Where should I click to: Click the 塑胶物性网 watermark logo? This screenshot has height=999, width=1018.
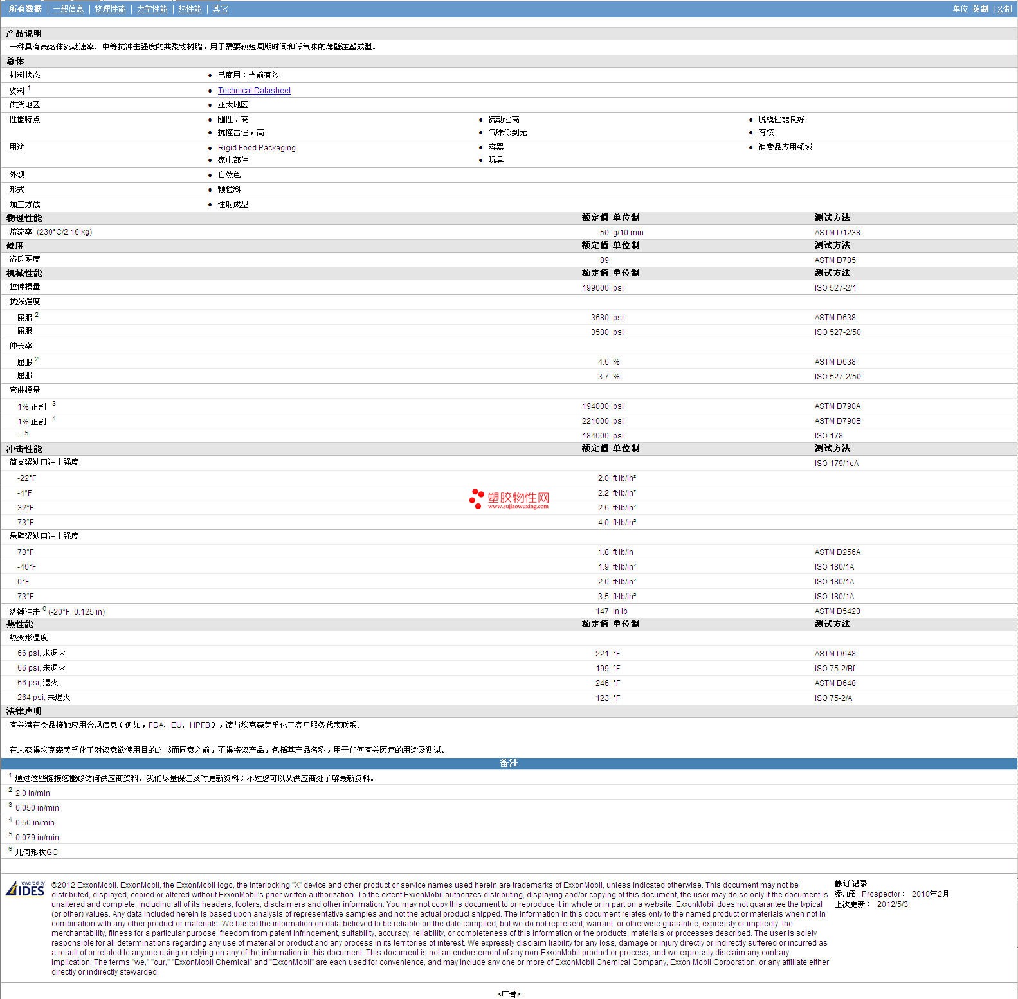pos(509,499)
